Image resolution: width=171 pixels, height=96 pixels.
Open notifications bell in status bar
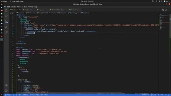point(169,95)
